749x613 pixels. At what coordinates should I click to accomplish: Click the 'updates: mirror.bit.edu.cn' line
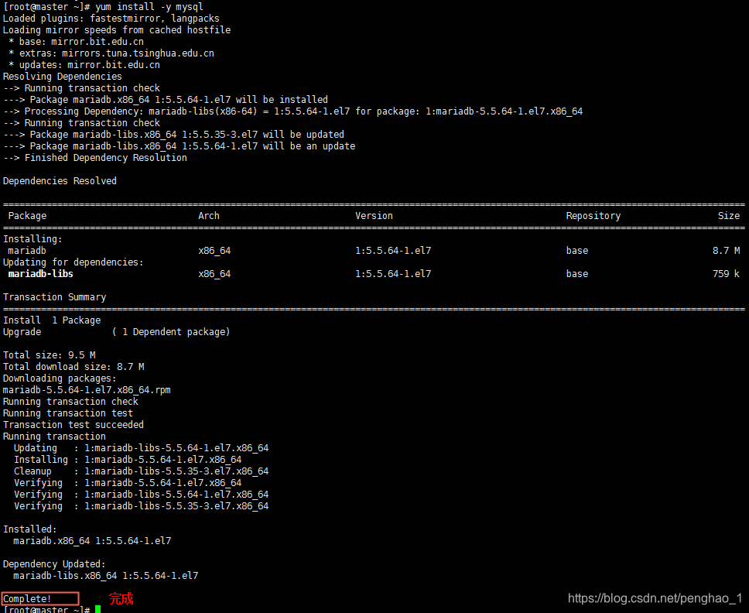tap(84, 65)
